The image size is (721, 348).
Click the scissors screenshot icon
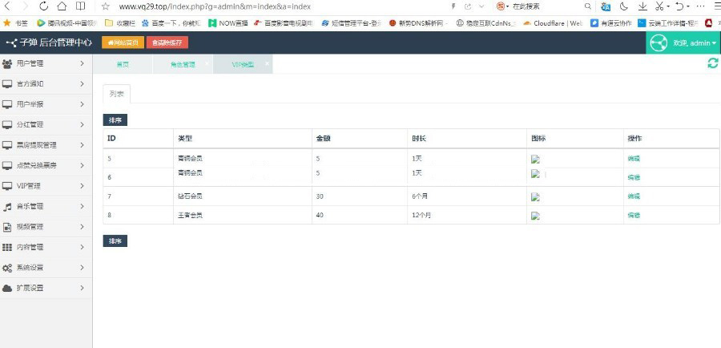pyautogui.click(x=659, y=6)
